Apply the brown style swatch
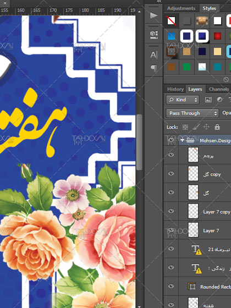231x308 pixels. 171,67
